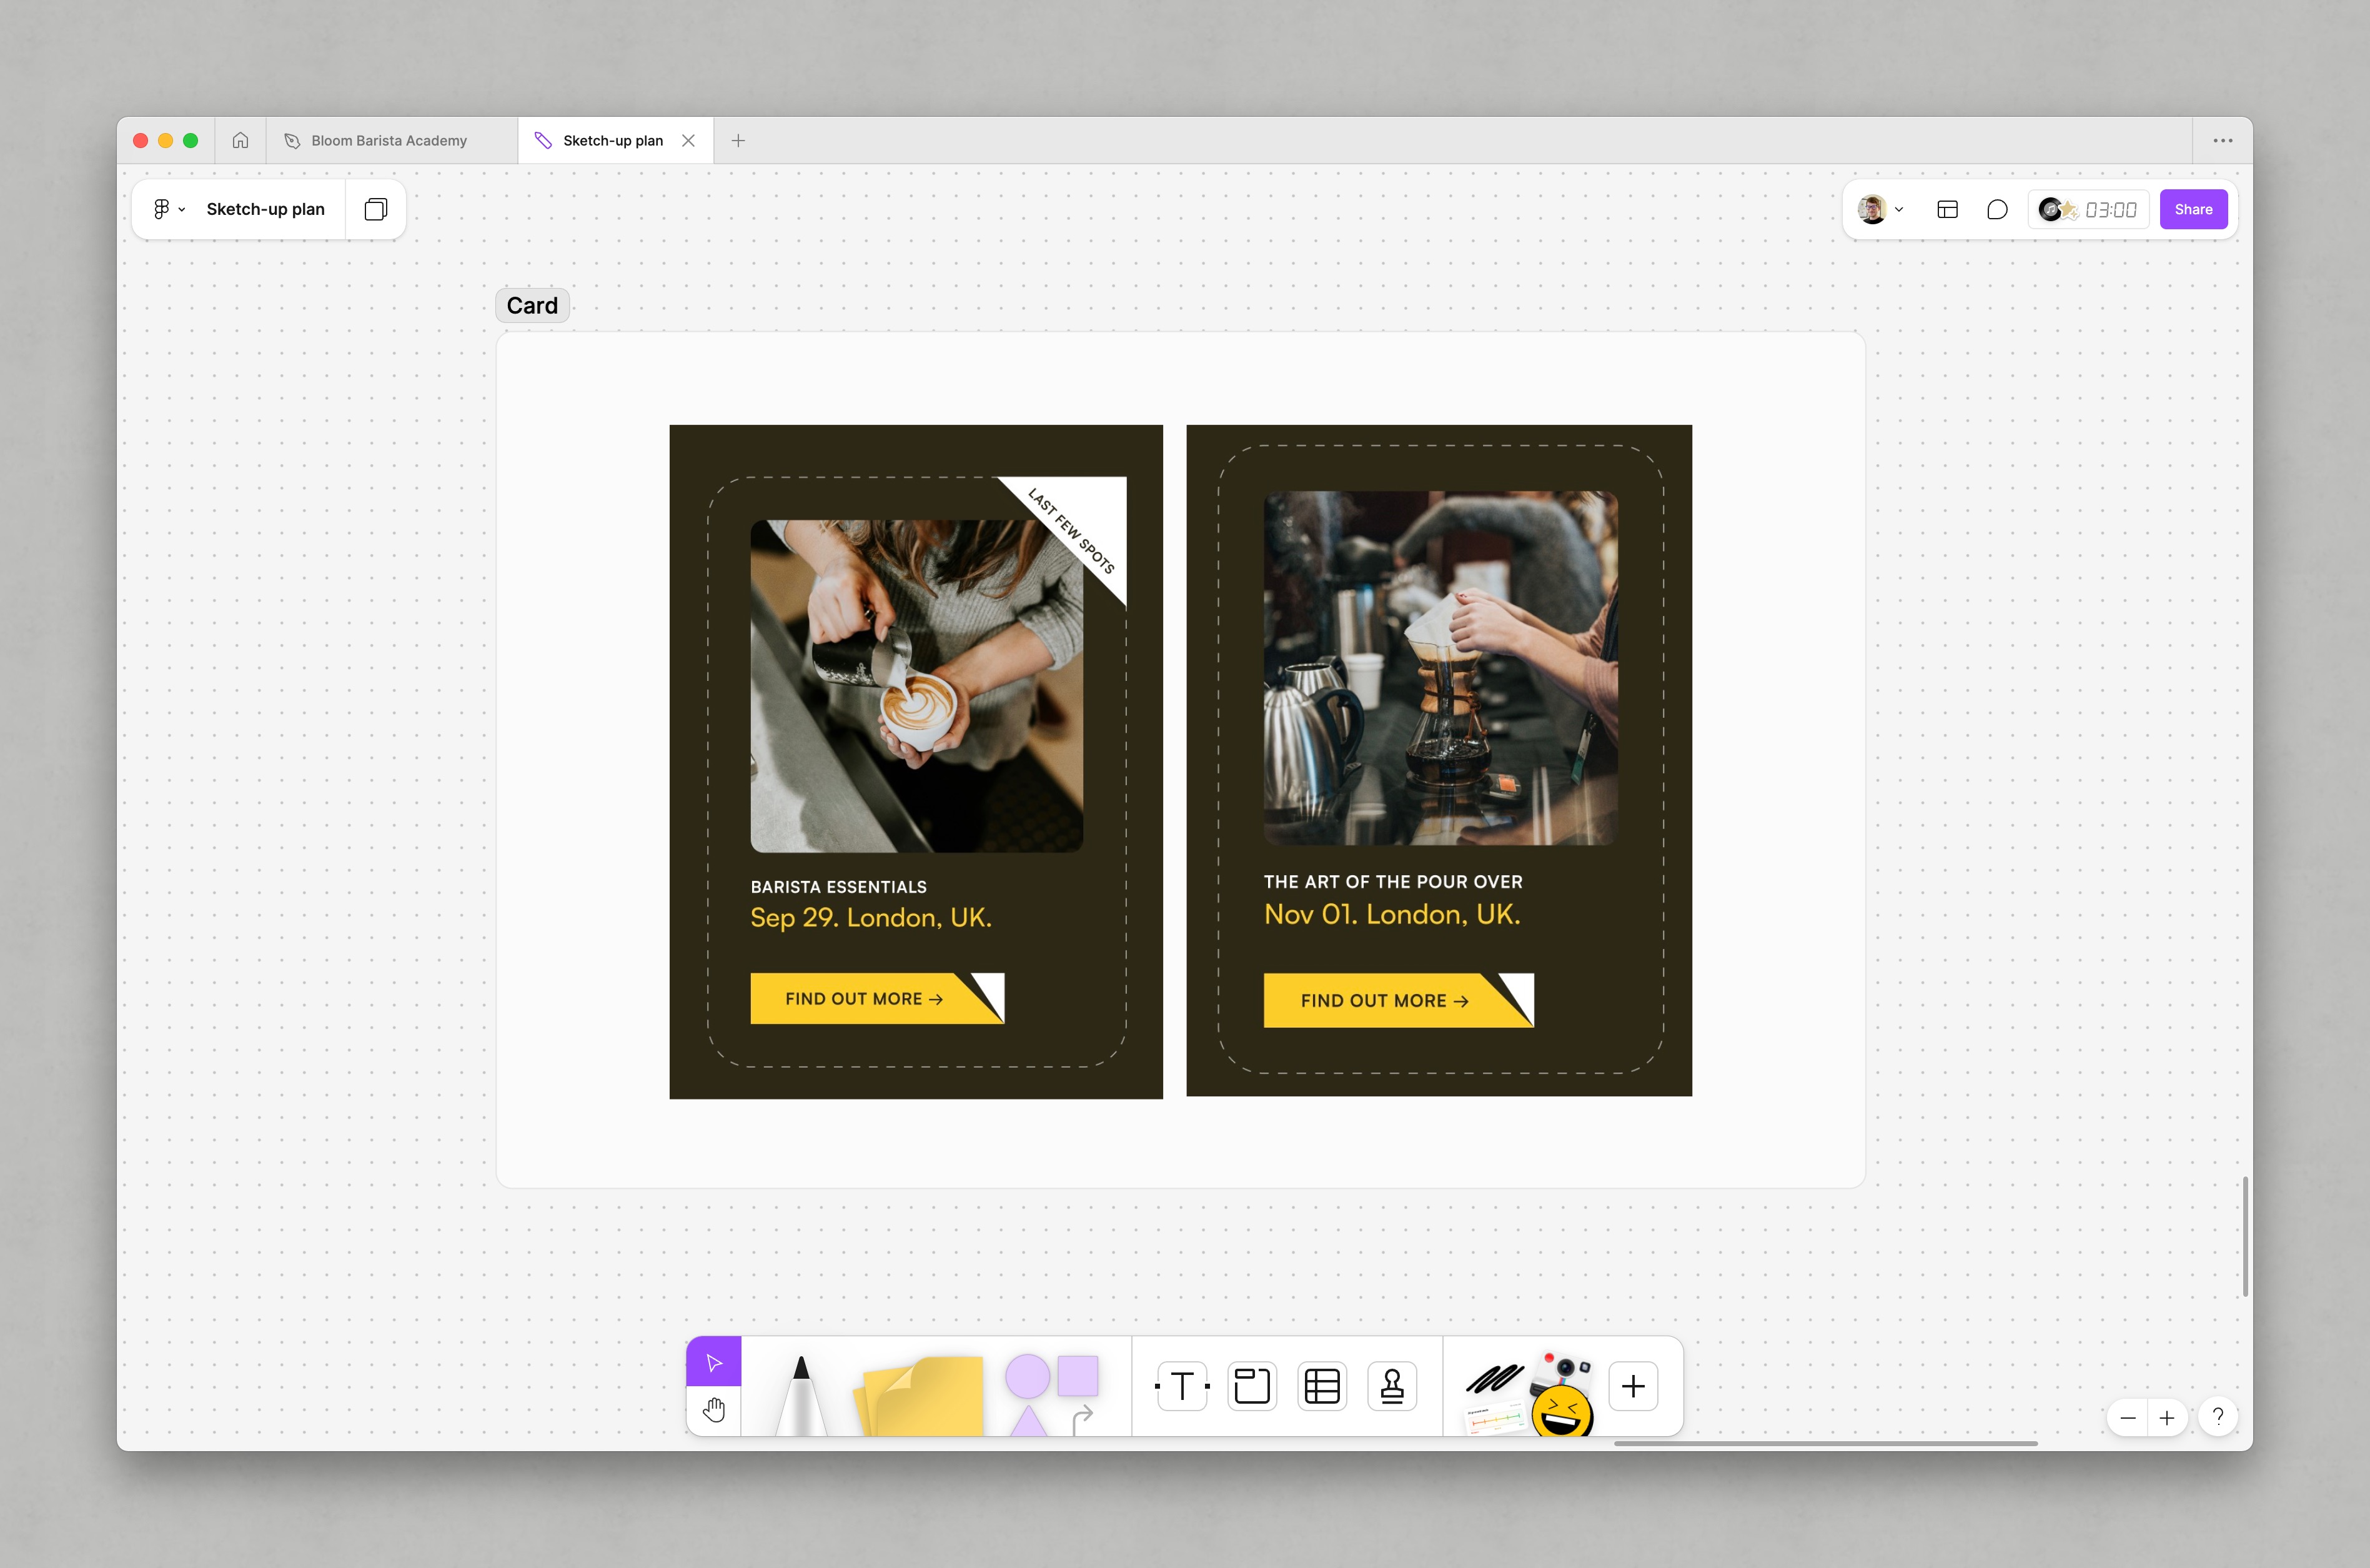This screenshot has width=2370, height=1568.
Task: Select the Stamp tool
Action: tap(1392, 1386)
